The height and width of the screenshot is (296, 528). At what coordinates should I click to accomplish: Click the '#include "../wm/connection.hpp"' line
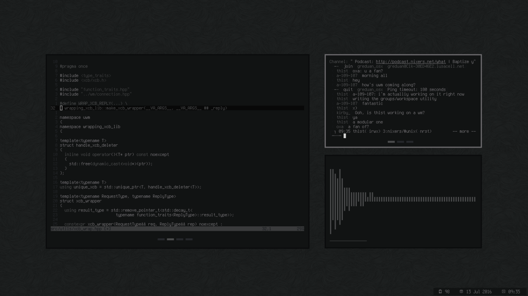(96, 94)
